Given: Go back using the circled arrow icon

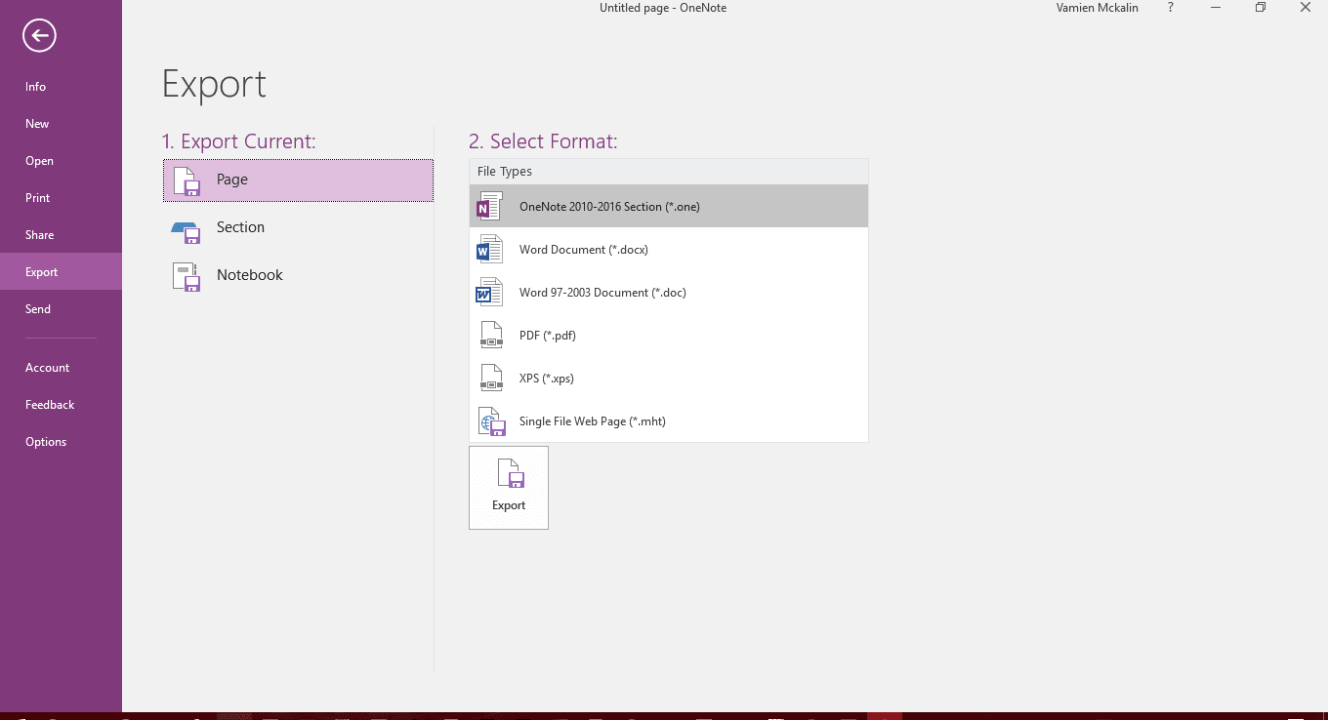Looking at the screenshot, I should (39, 37).
